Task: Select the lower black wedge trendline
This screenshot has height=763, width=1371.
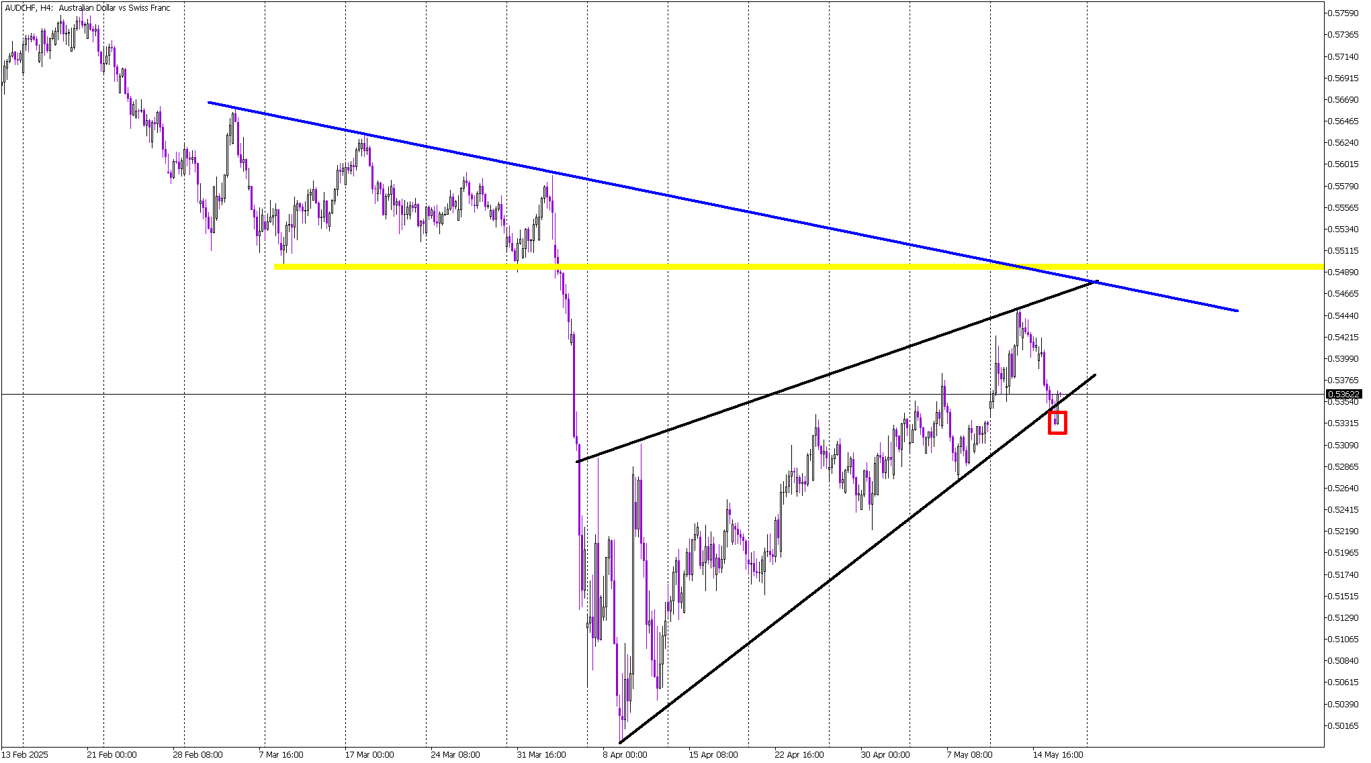Action: pyautogui.click(x=857, y=558)
